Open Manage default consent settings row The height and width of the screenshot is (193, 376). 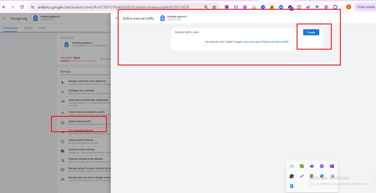84,170
